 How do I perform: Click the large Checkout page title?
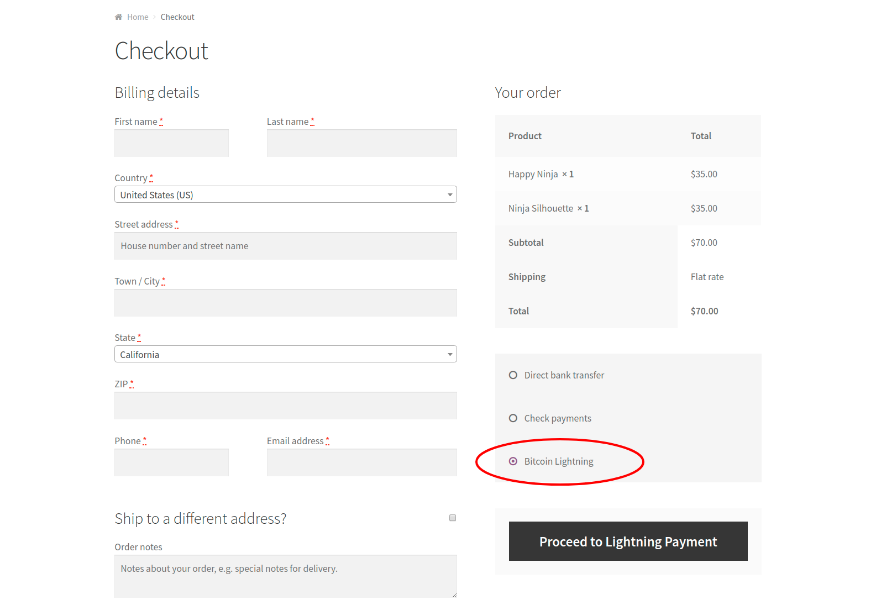[161, 51]
